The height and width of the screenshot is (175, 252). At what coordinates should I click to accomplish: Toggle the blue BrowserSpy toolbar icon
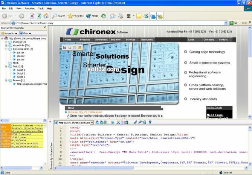pyautogui.click(x=153, y=16)
